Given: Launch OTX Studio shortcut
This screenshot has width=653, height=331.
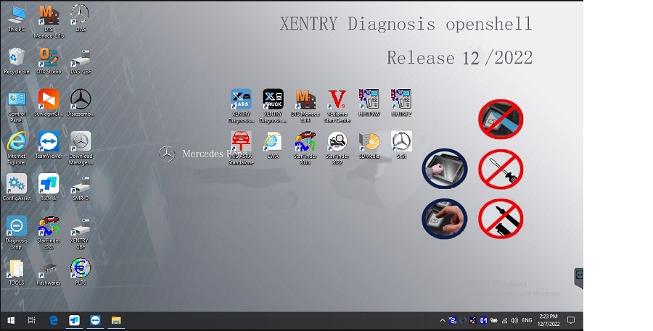Looking at the screenshot, I should coord(49,61).
